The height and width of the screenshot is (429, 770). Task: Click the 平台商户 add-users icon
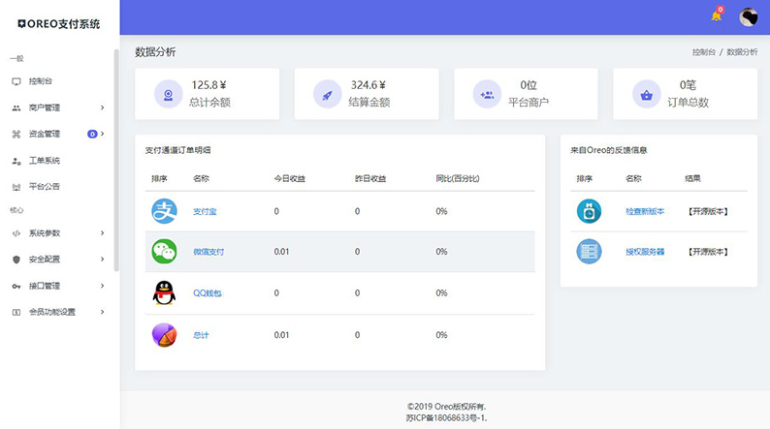[x=487, y=94]
